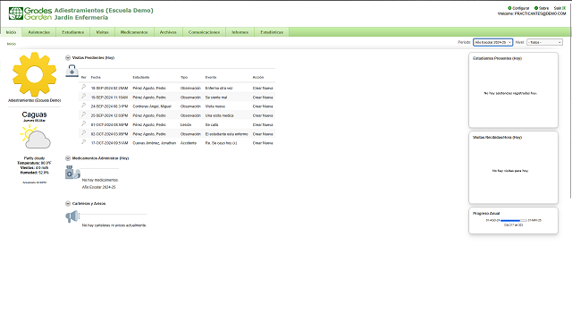The width and height of the screenshot is (572, 322).
Task: Open the Nivel dropdown
Action: (x=544, y=42)
